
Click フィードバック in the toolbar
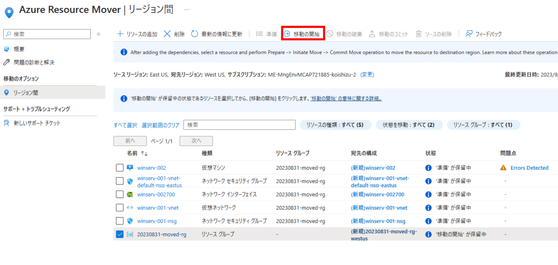[x=484, y=34]
